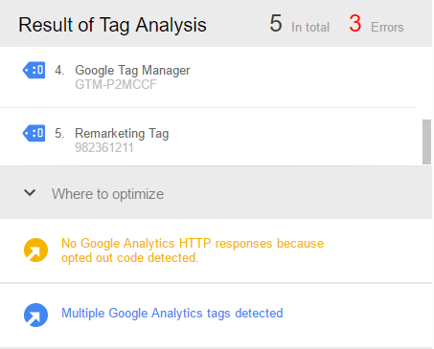This screenshot has width=434, height=349.
Task: Click the item number 4 in tag list
Action: pyautogui.click(x=59, y=70)
